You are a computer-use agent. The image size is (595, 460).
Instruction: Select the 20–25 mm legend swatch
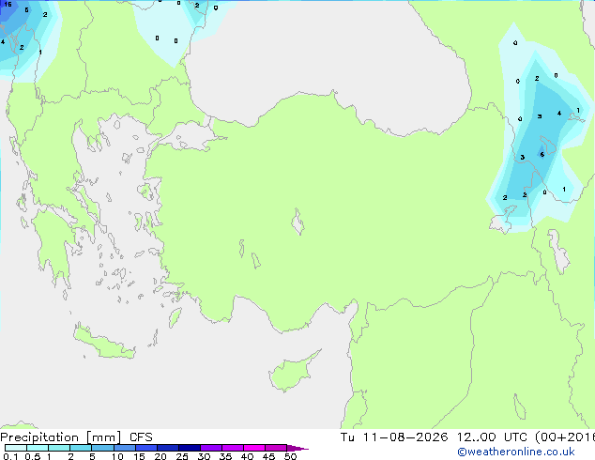pyautogui.click(x=168, y=448)
